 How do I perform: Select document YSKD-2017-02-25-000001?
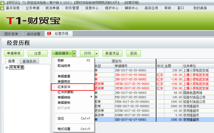[135, 106]
